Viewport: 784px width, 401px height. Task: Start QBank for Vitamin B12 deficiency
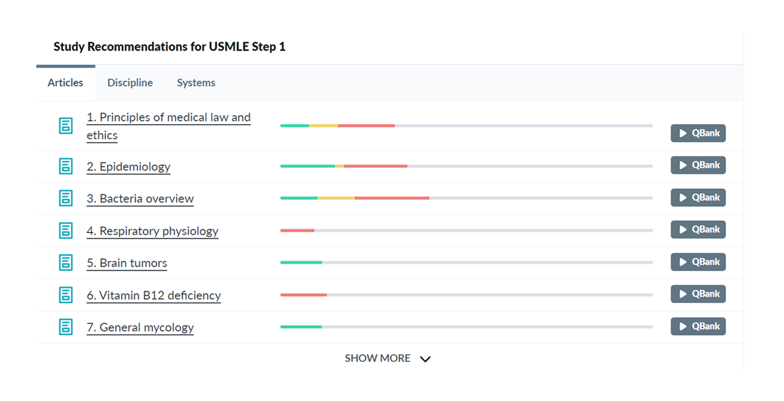click(698, 294)
